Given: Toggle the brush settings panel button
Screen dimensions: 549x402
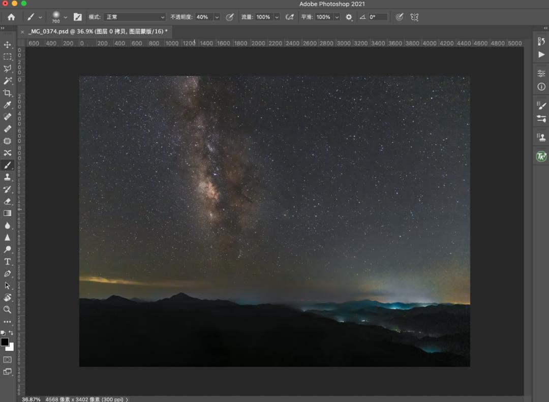Looking at the screenshot, I should click(x=78, y=17).
